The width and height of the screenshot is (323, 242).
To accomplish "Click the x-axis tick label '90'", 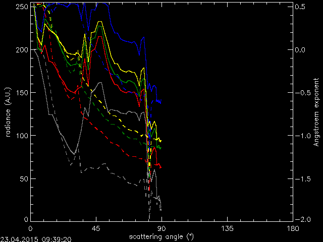I will pos(161,228).
